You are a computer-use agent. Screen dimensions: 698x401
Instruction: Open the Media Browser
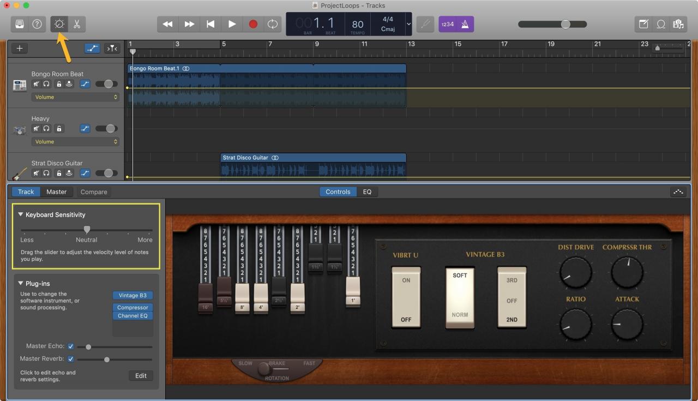click(678, 24)
